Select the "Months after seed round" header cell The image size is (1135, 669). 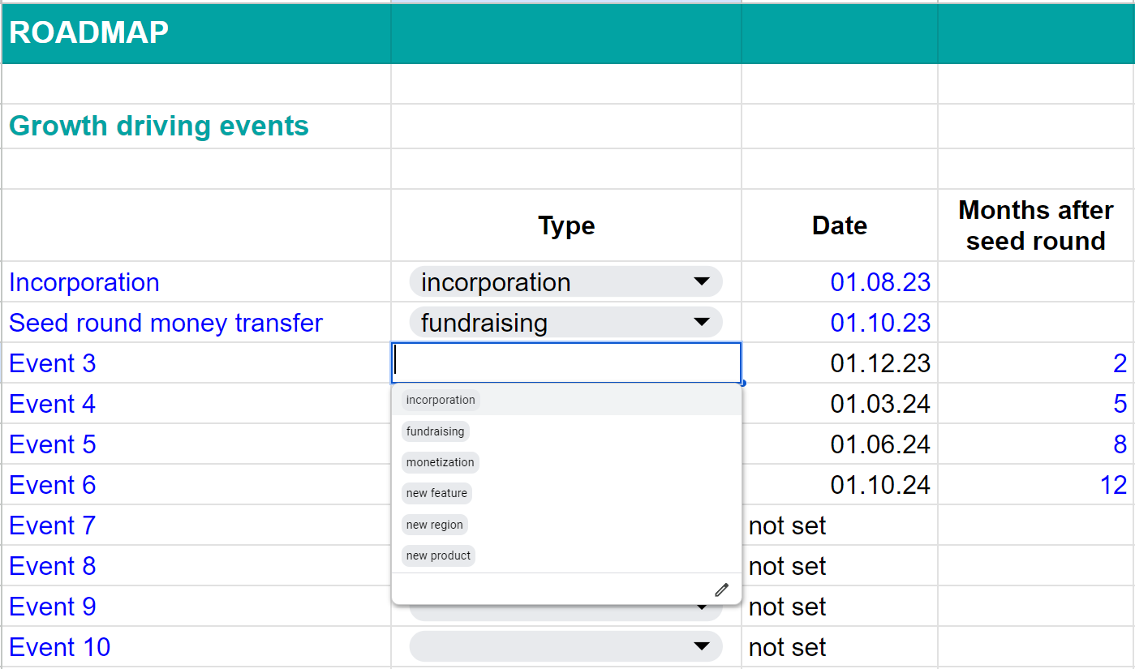[x=1035, y=225]
